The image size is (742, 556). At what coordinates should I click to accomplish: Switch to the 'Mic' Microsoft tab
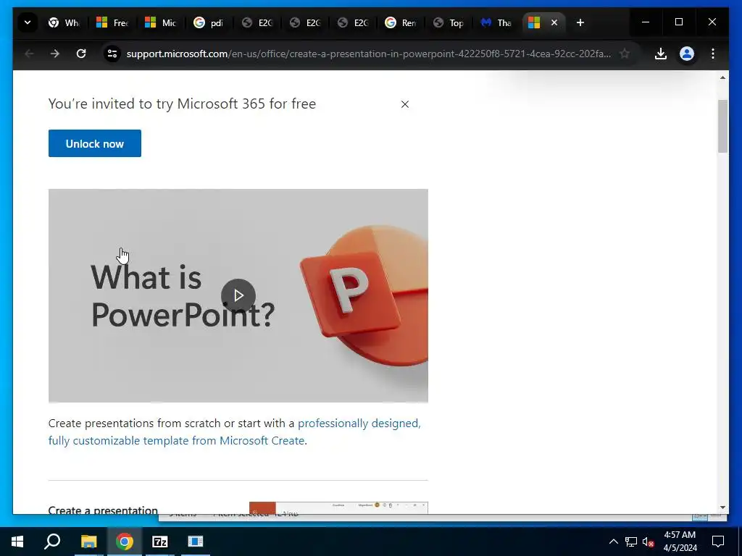160,22
